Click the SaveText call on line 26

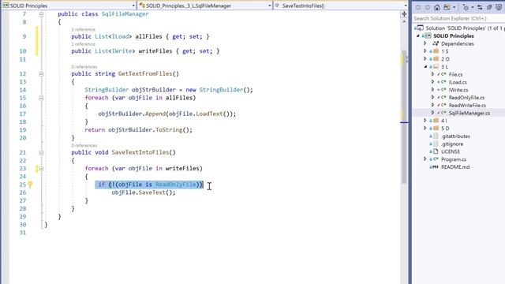[x=152, y=192]
